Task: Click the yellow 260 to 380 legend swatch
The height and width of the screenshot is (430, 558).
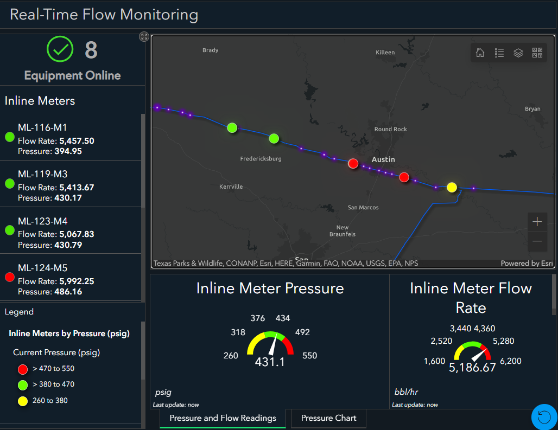Action: pyautogui.click(x=23, y=401)
